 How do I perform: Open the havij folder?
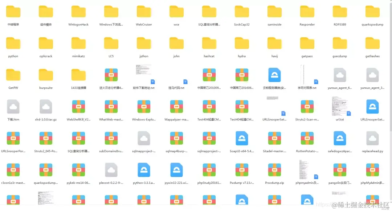274,44
